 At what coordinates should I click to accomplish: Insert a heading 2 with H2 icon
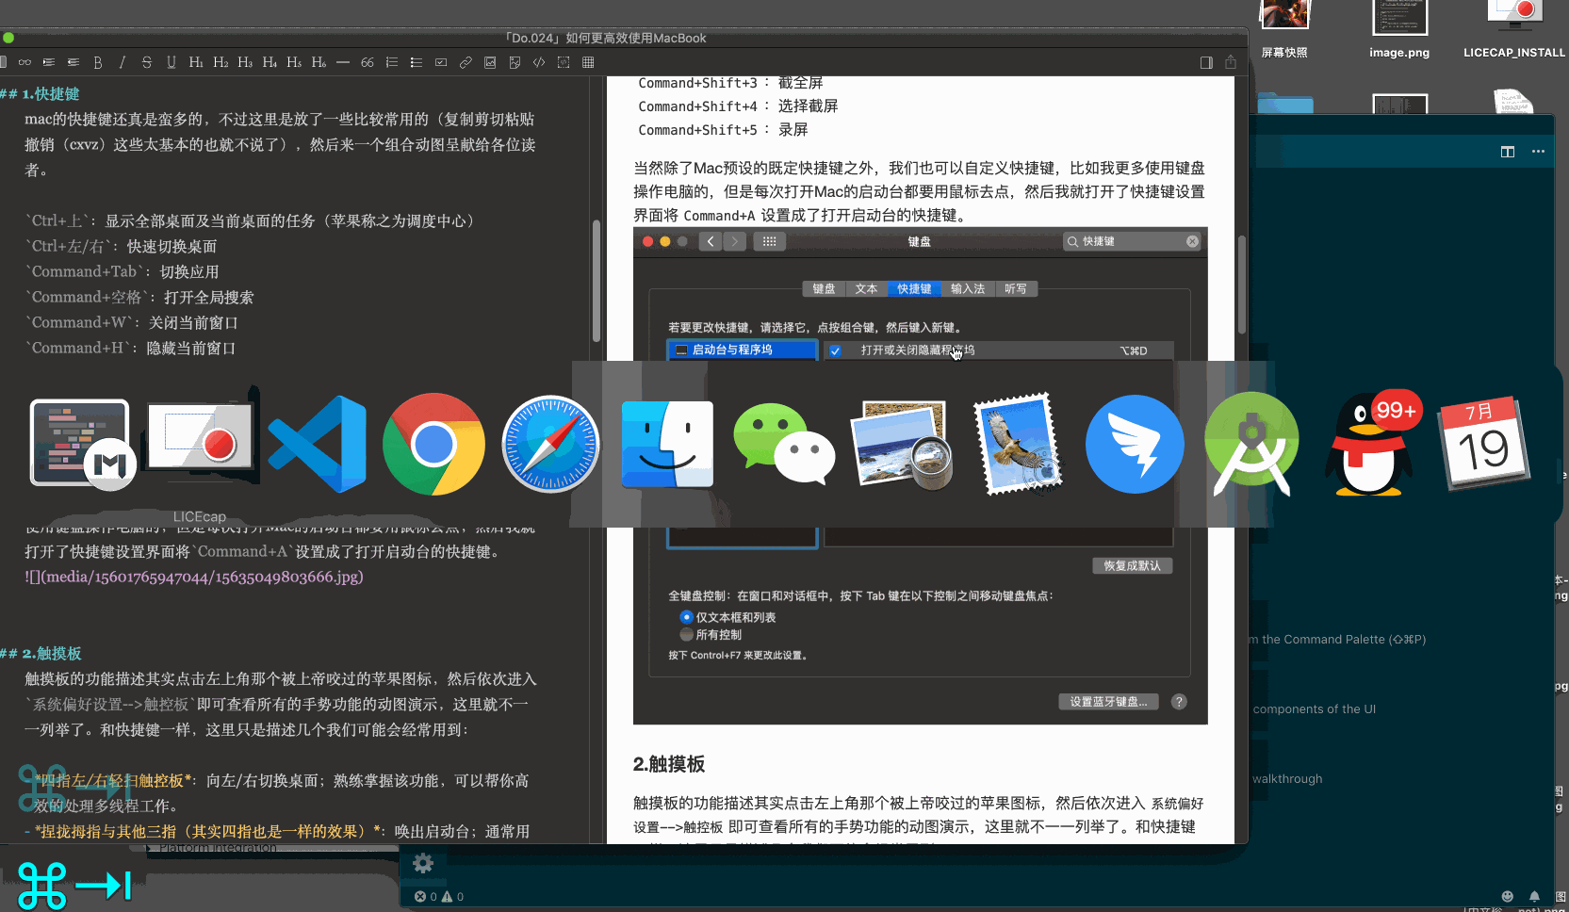pos(221,62)
